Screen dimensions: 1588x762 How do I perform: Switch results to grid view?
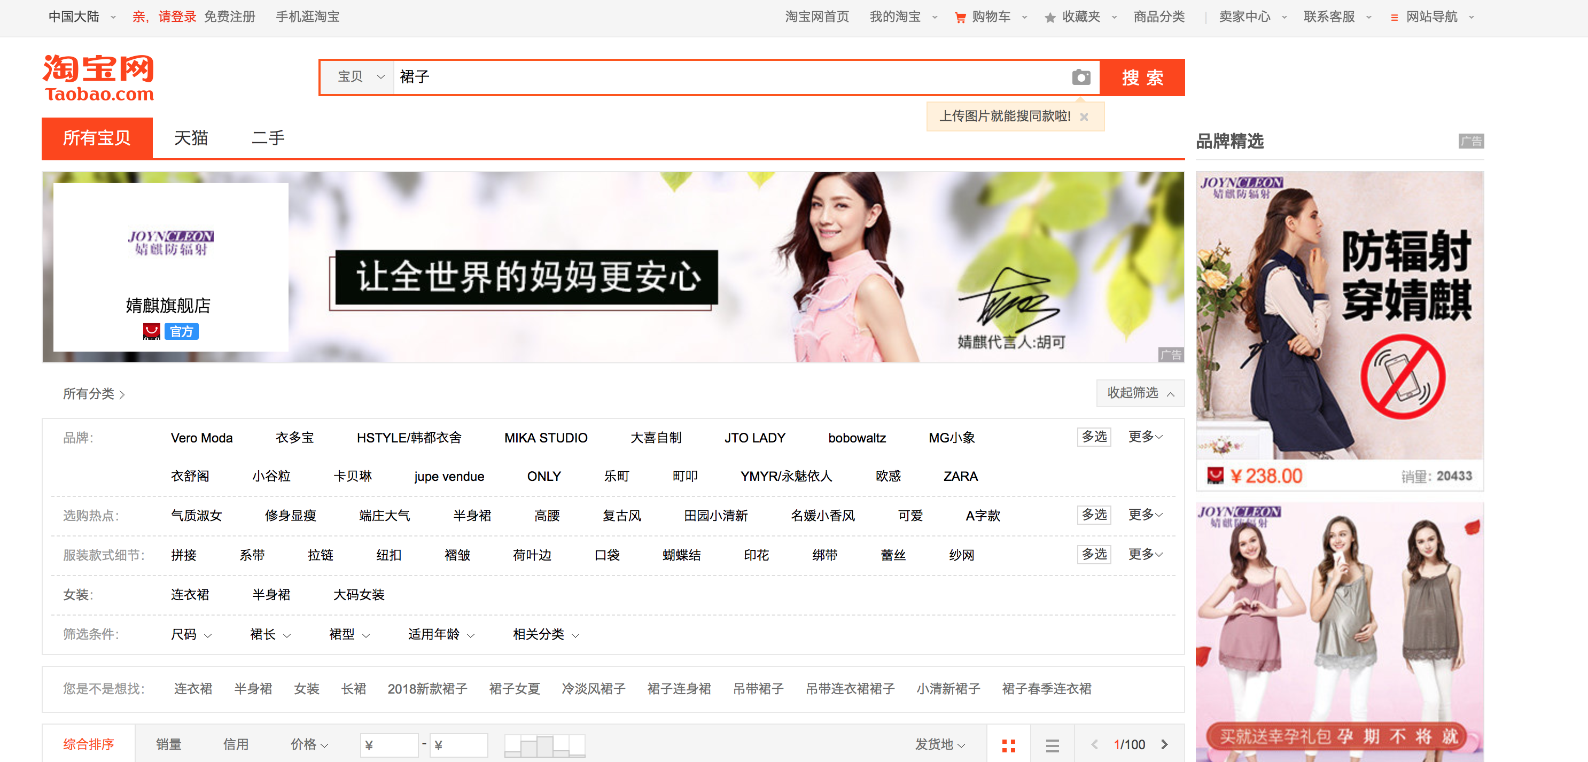1009,744
